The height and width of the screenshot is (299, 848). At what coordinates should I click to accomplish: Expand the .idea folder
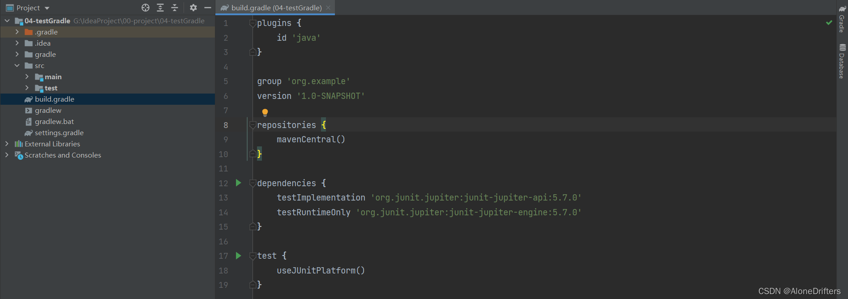point(17,43)
